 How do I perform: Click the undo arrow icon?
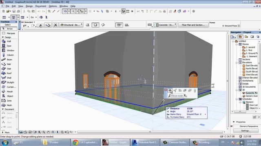coord(39,11)
